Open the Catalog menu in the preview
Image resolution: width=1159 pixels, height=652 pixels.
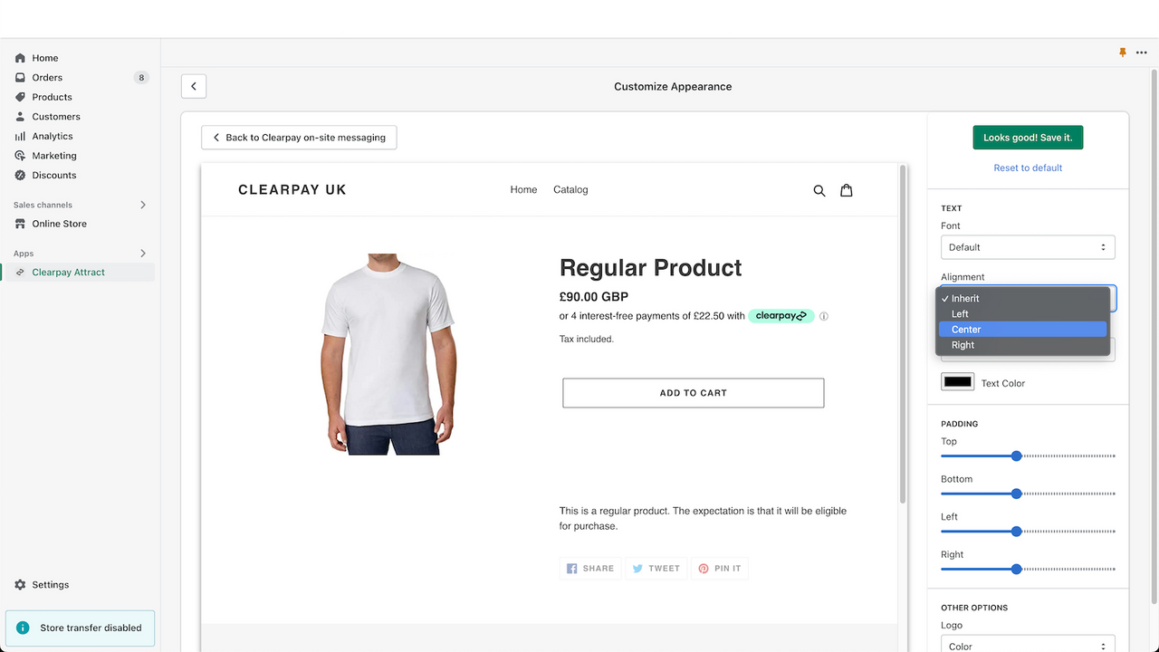(x=570, y=190)
